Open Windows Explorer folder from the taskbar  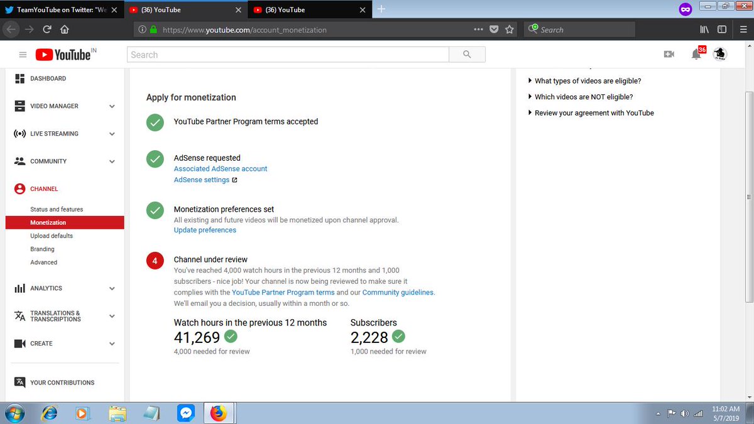coord(117,413)
